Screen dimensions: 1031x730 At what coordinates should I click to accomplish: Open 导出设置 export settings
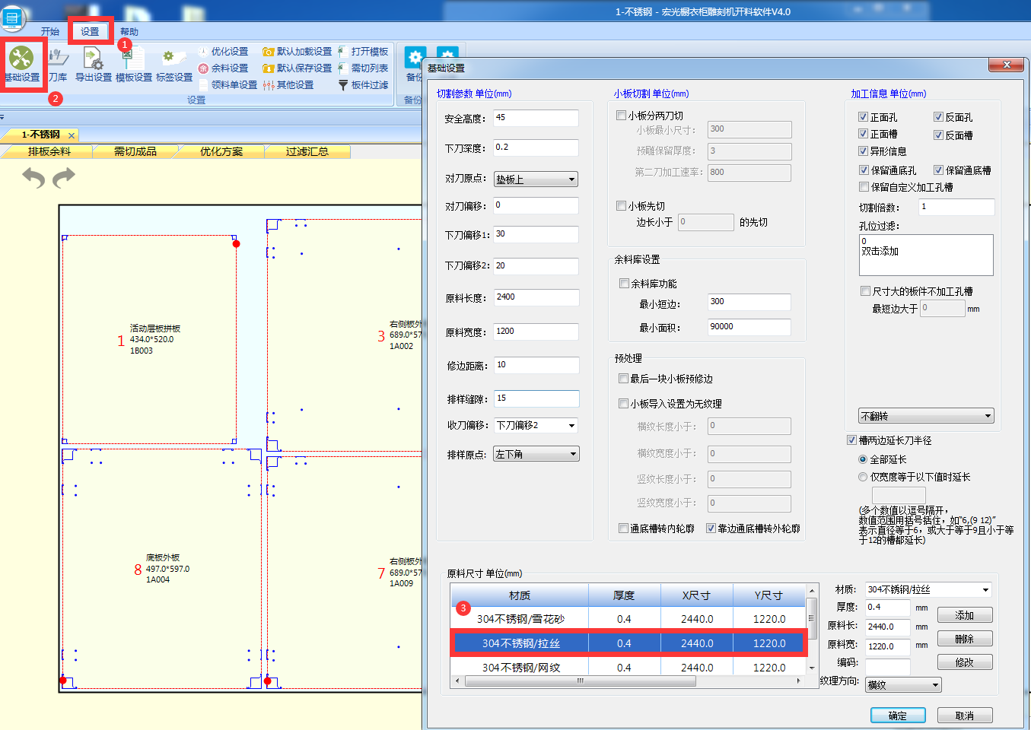pos(94,64)
